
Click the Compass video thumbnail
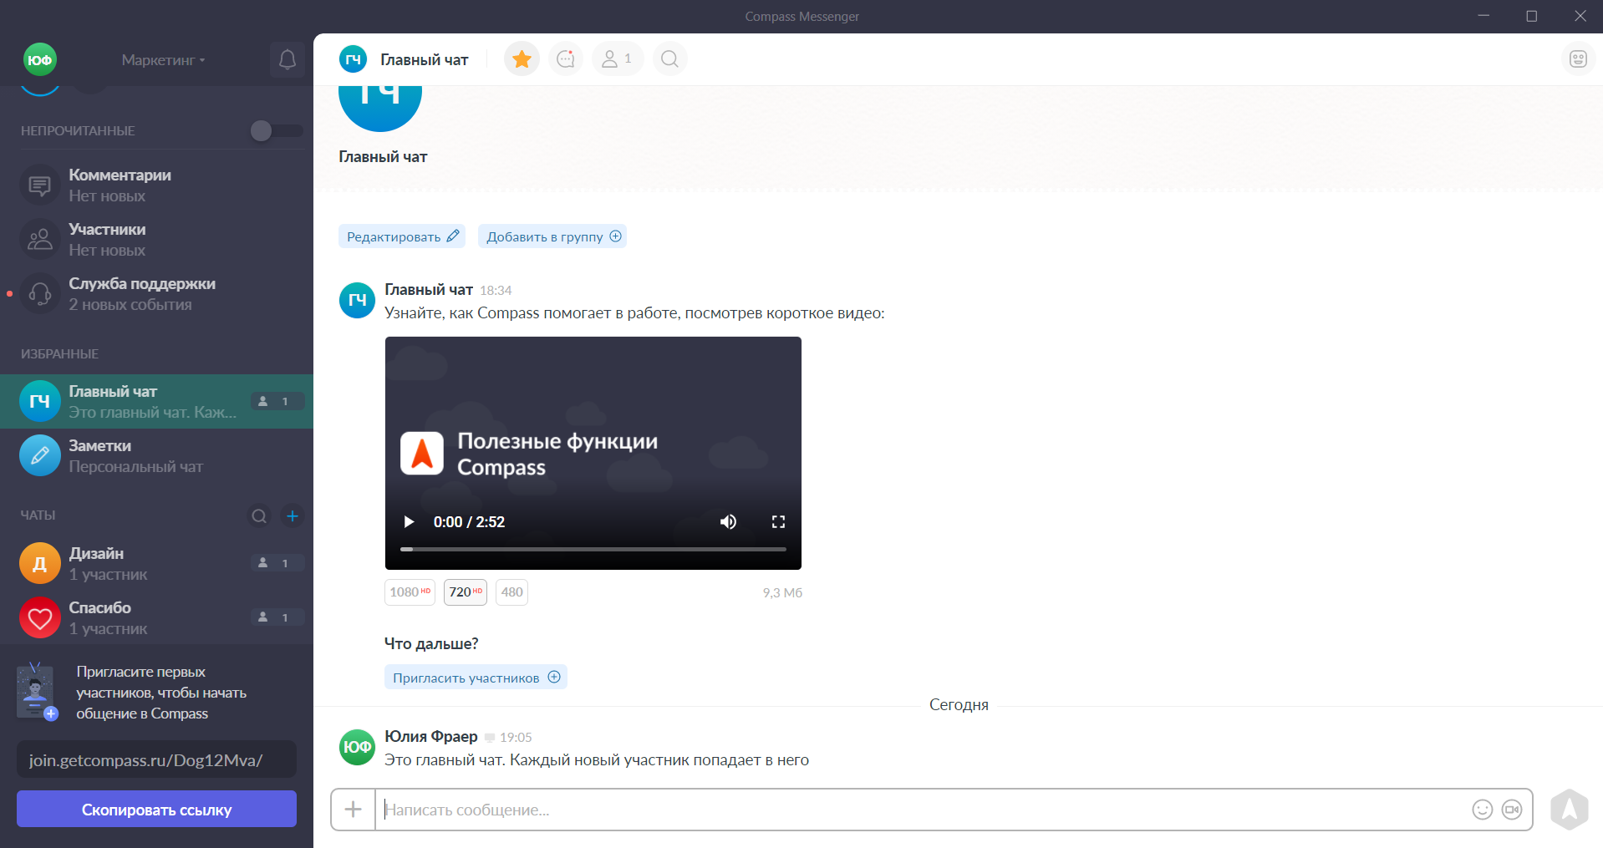[x=593, y=453]
